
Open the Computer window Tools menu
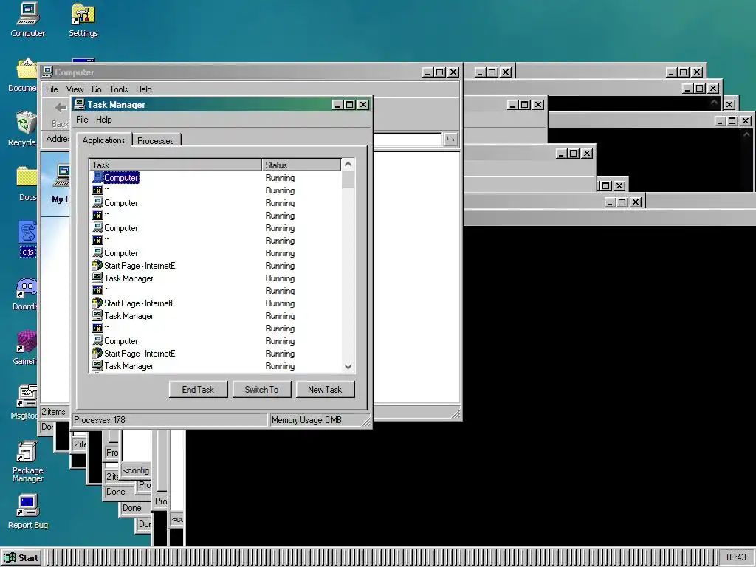click(x=119, y=89)
